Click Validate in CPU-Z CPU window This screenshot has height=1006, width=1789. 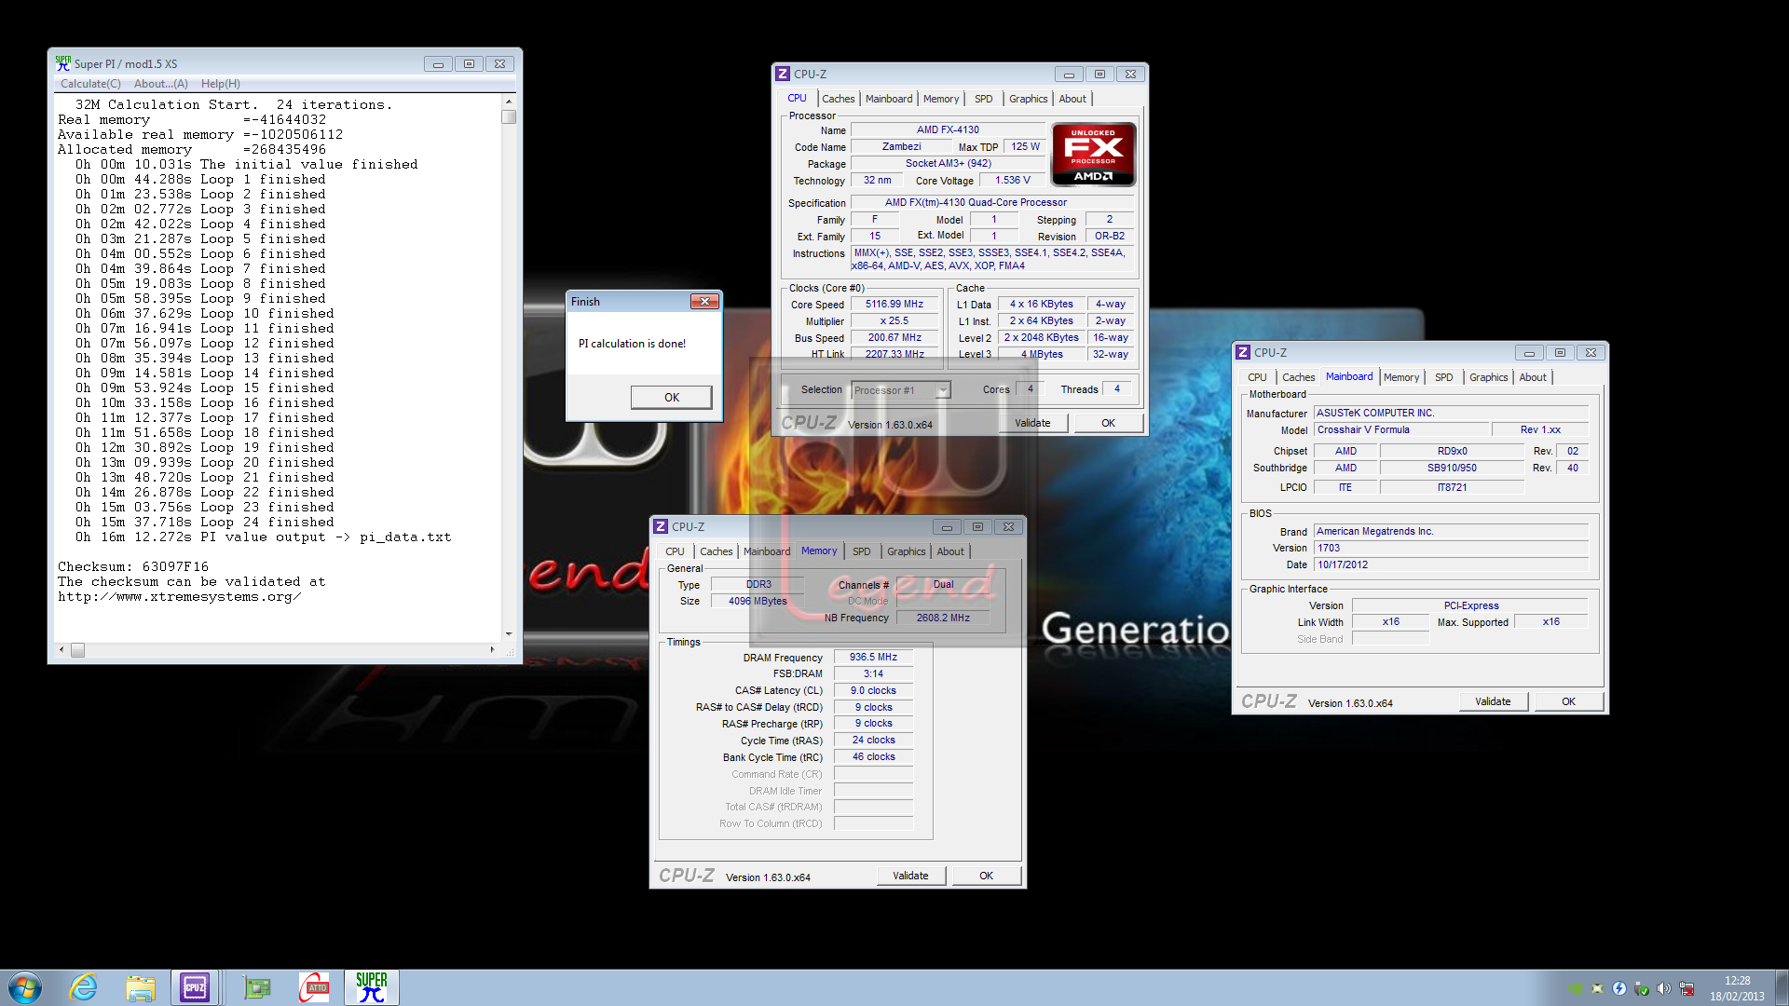1032,423
